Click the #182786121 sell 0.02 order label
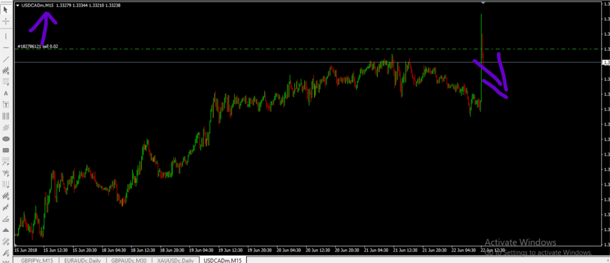Viewport: 610px width, 263px height. pyautogui.click(x=37, y=47)
